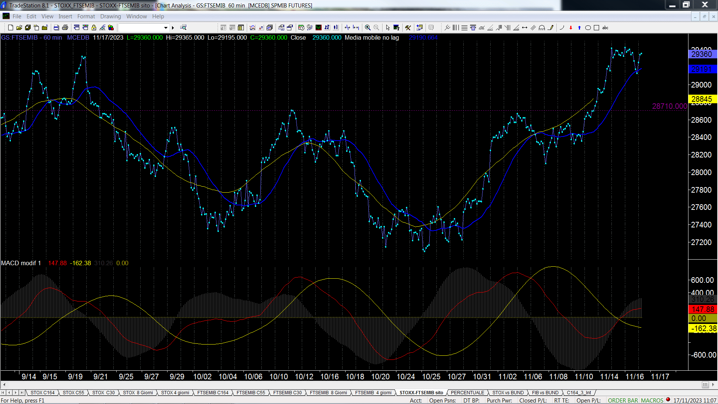Click the clock calendar toolbar icon
Viewport: 718px width, 404px height.
[301, 27]
